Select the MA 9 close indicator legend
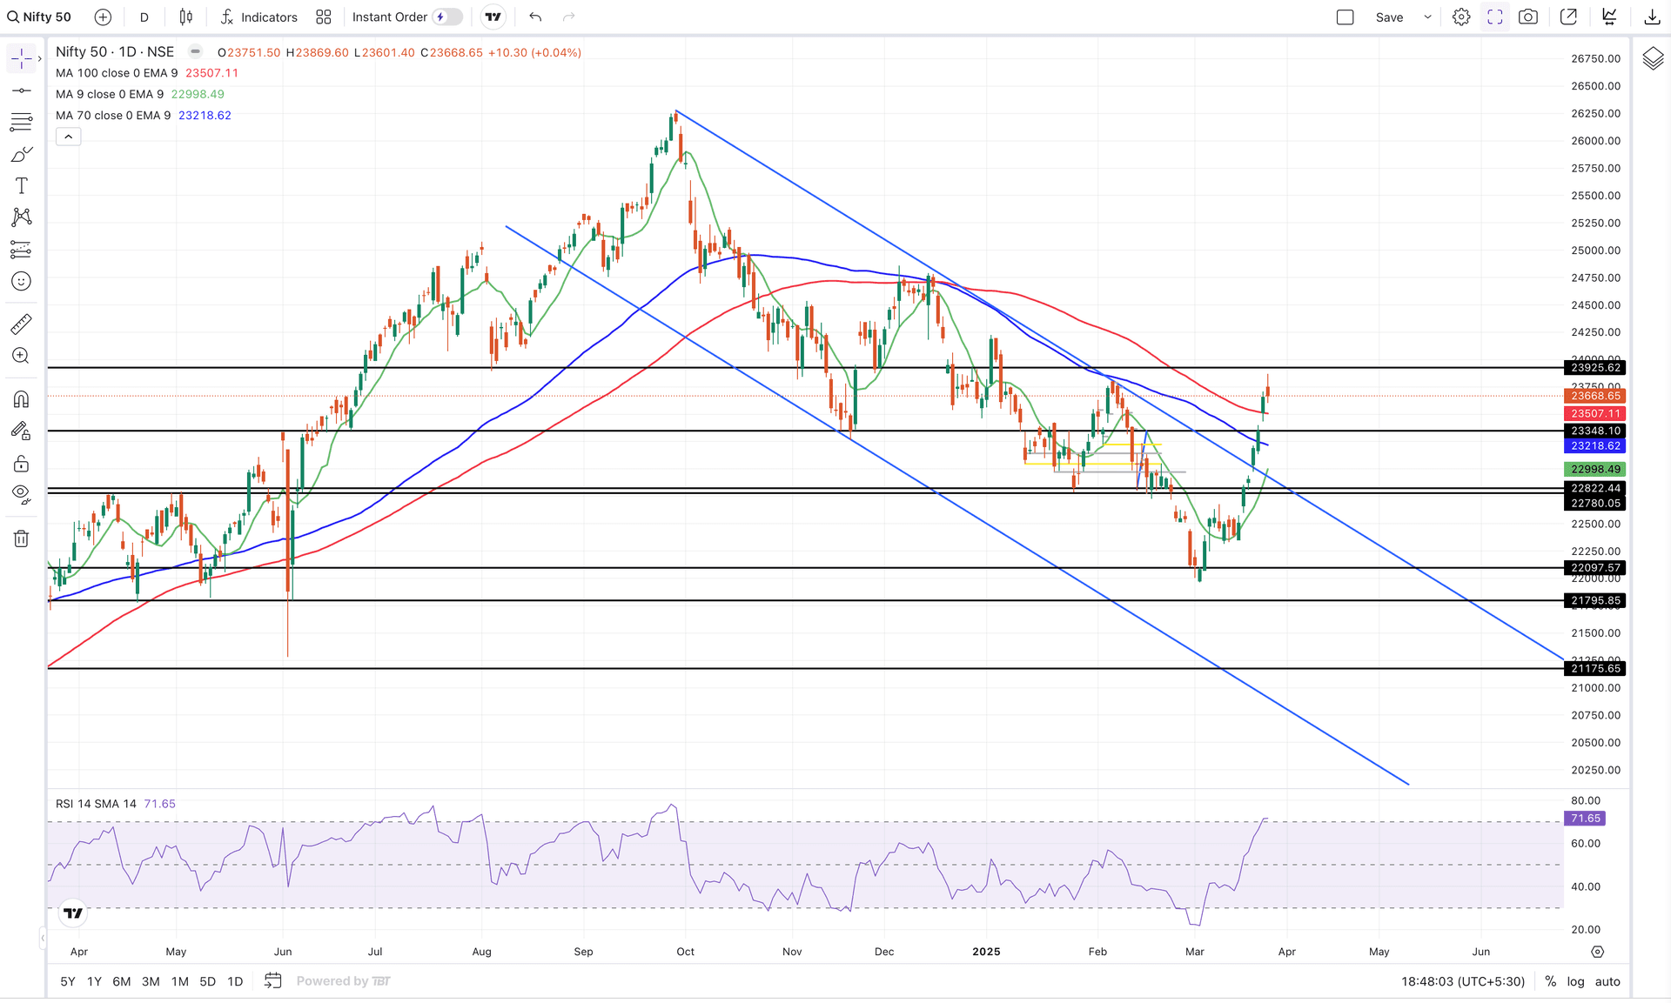The image size is (1671, 1003). pyautogui.click(x=110, y=94)
